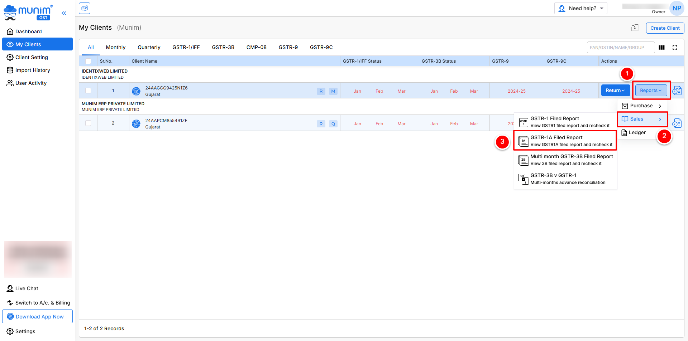Click the NP user avatar

point(677,8)
